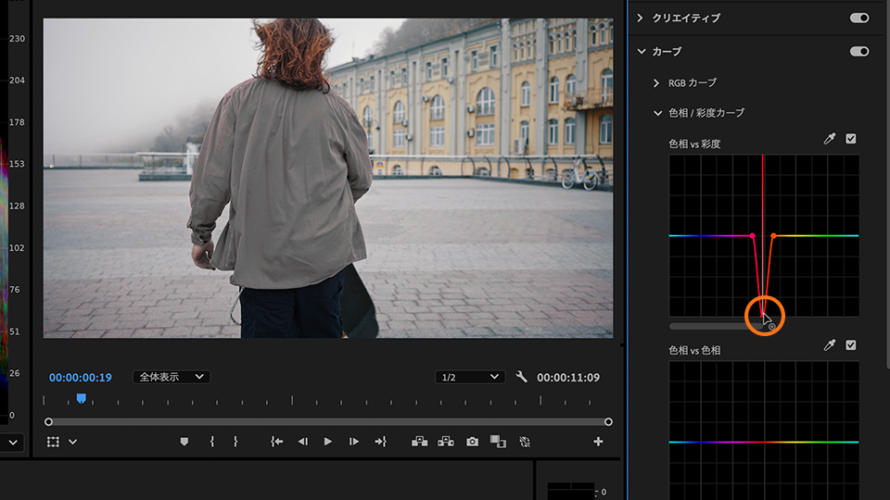This screenshot has height=500, width=890.
Task: Click the Go to In point icon
Action: [276, 442]
